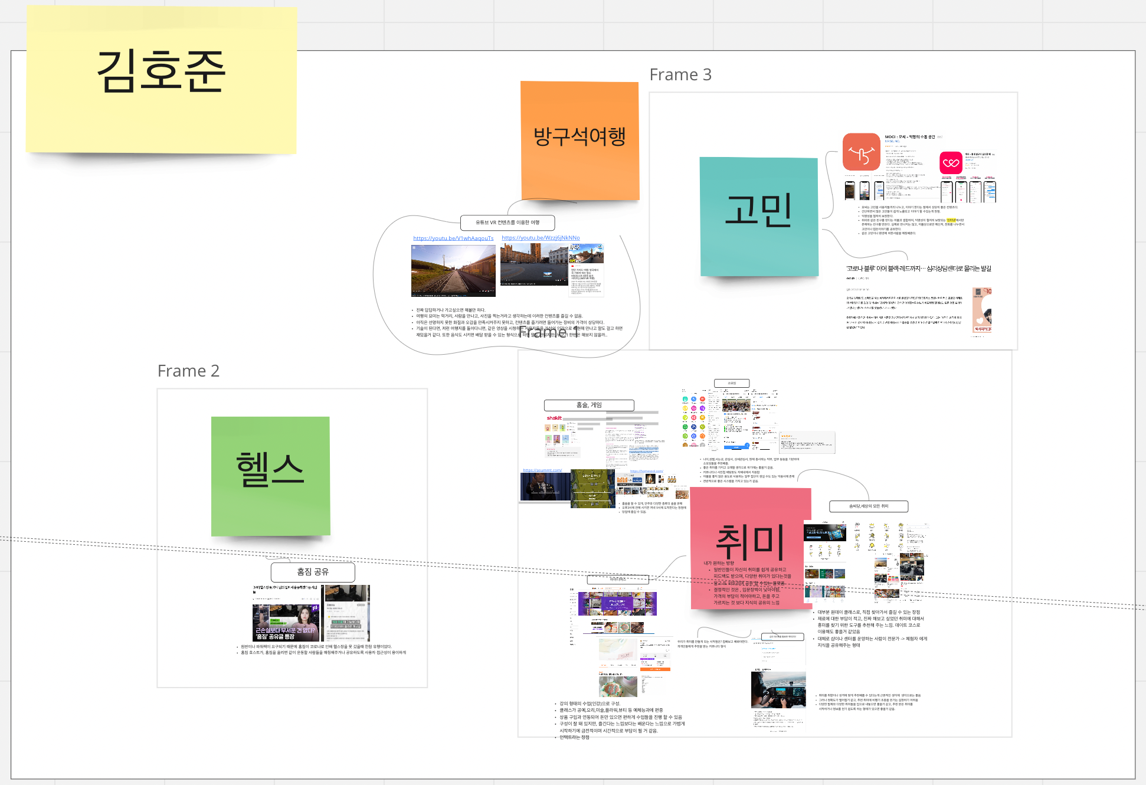Click the city square VR video thumbnail
This screenshot has width=1146, height=785.
(x=533, y=264)
